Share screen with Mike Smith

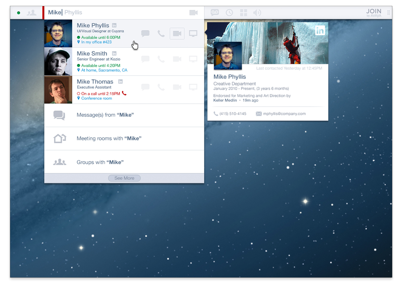tap(193, 59)
